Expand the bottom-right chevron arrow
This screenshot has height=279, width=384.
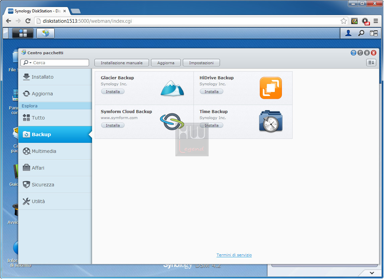[372, 273]
